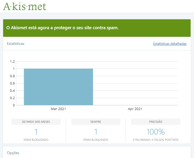
Task: Click the Mar 2021 axis label
Action: (x=58, y=109)
